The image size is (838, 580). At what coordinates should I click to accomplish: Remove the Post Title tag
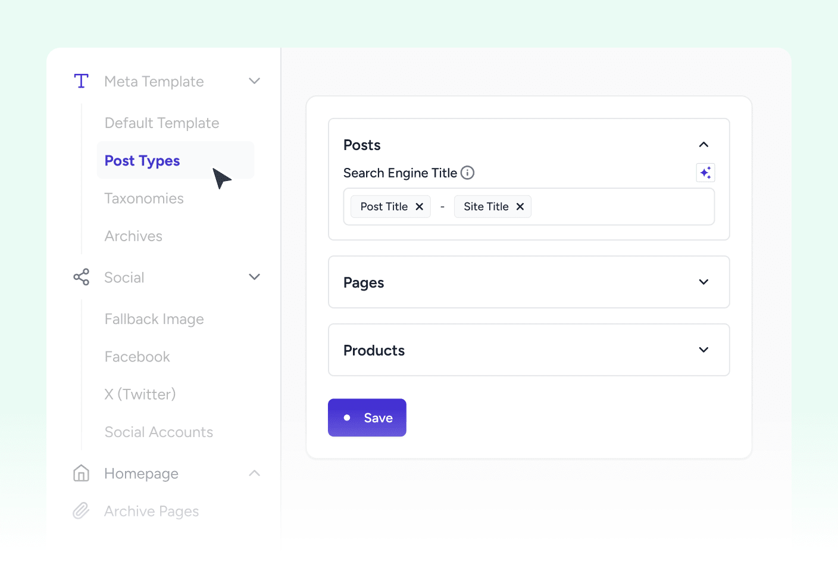click(420, 207)
